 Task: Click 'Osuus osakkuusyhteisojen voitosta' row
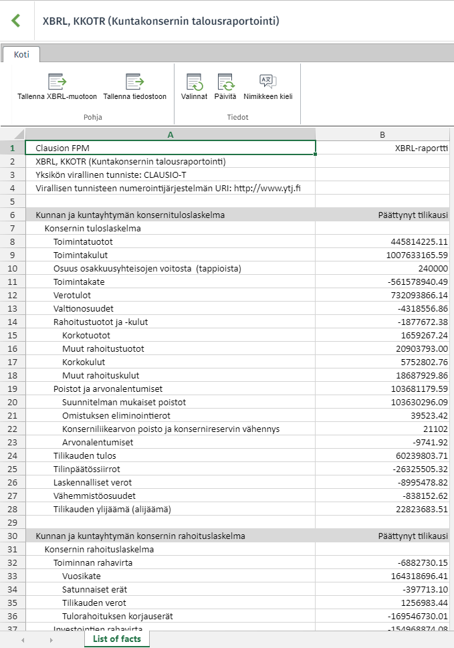pos(171,268)
